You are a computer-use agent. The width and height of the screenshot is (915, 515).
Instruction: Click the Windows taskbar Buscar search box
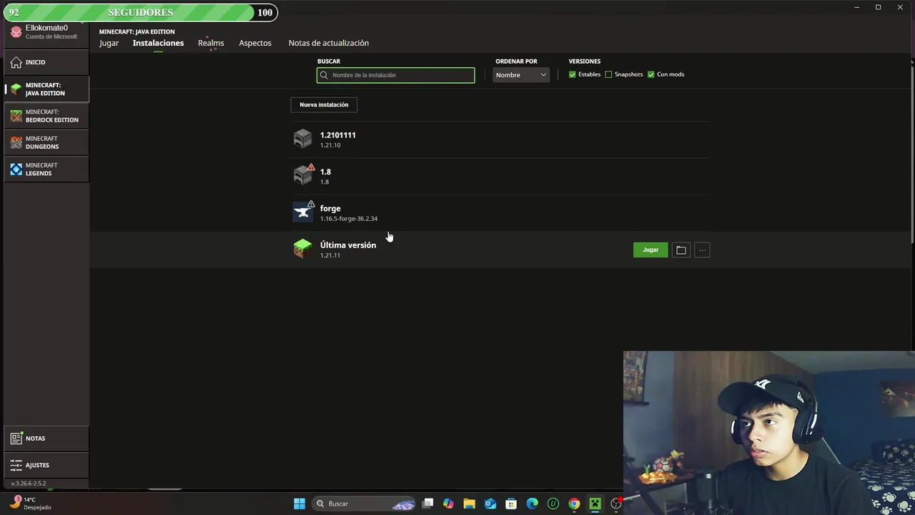(365, 504)
